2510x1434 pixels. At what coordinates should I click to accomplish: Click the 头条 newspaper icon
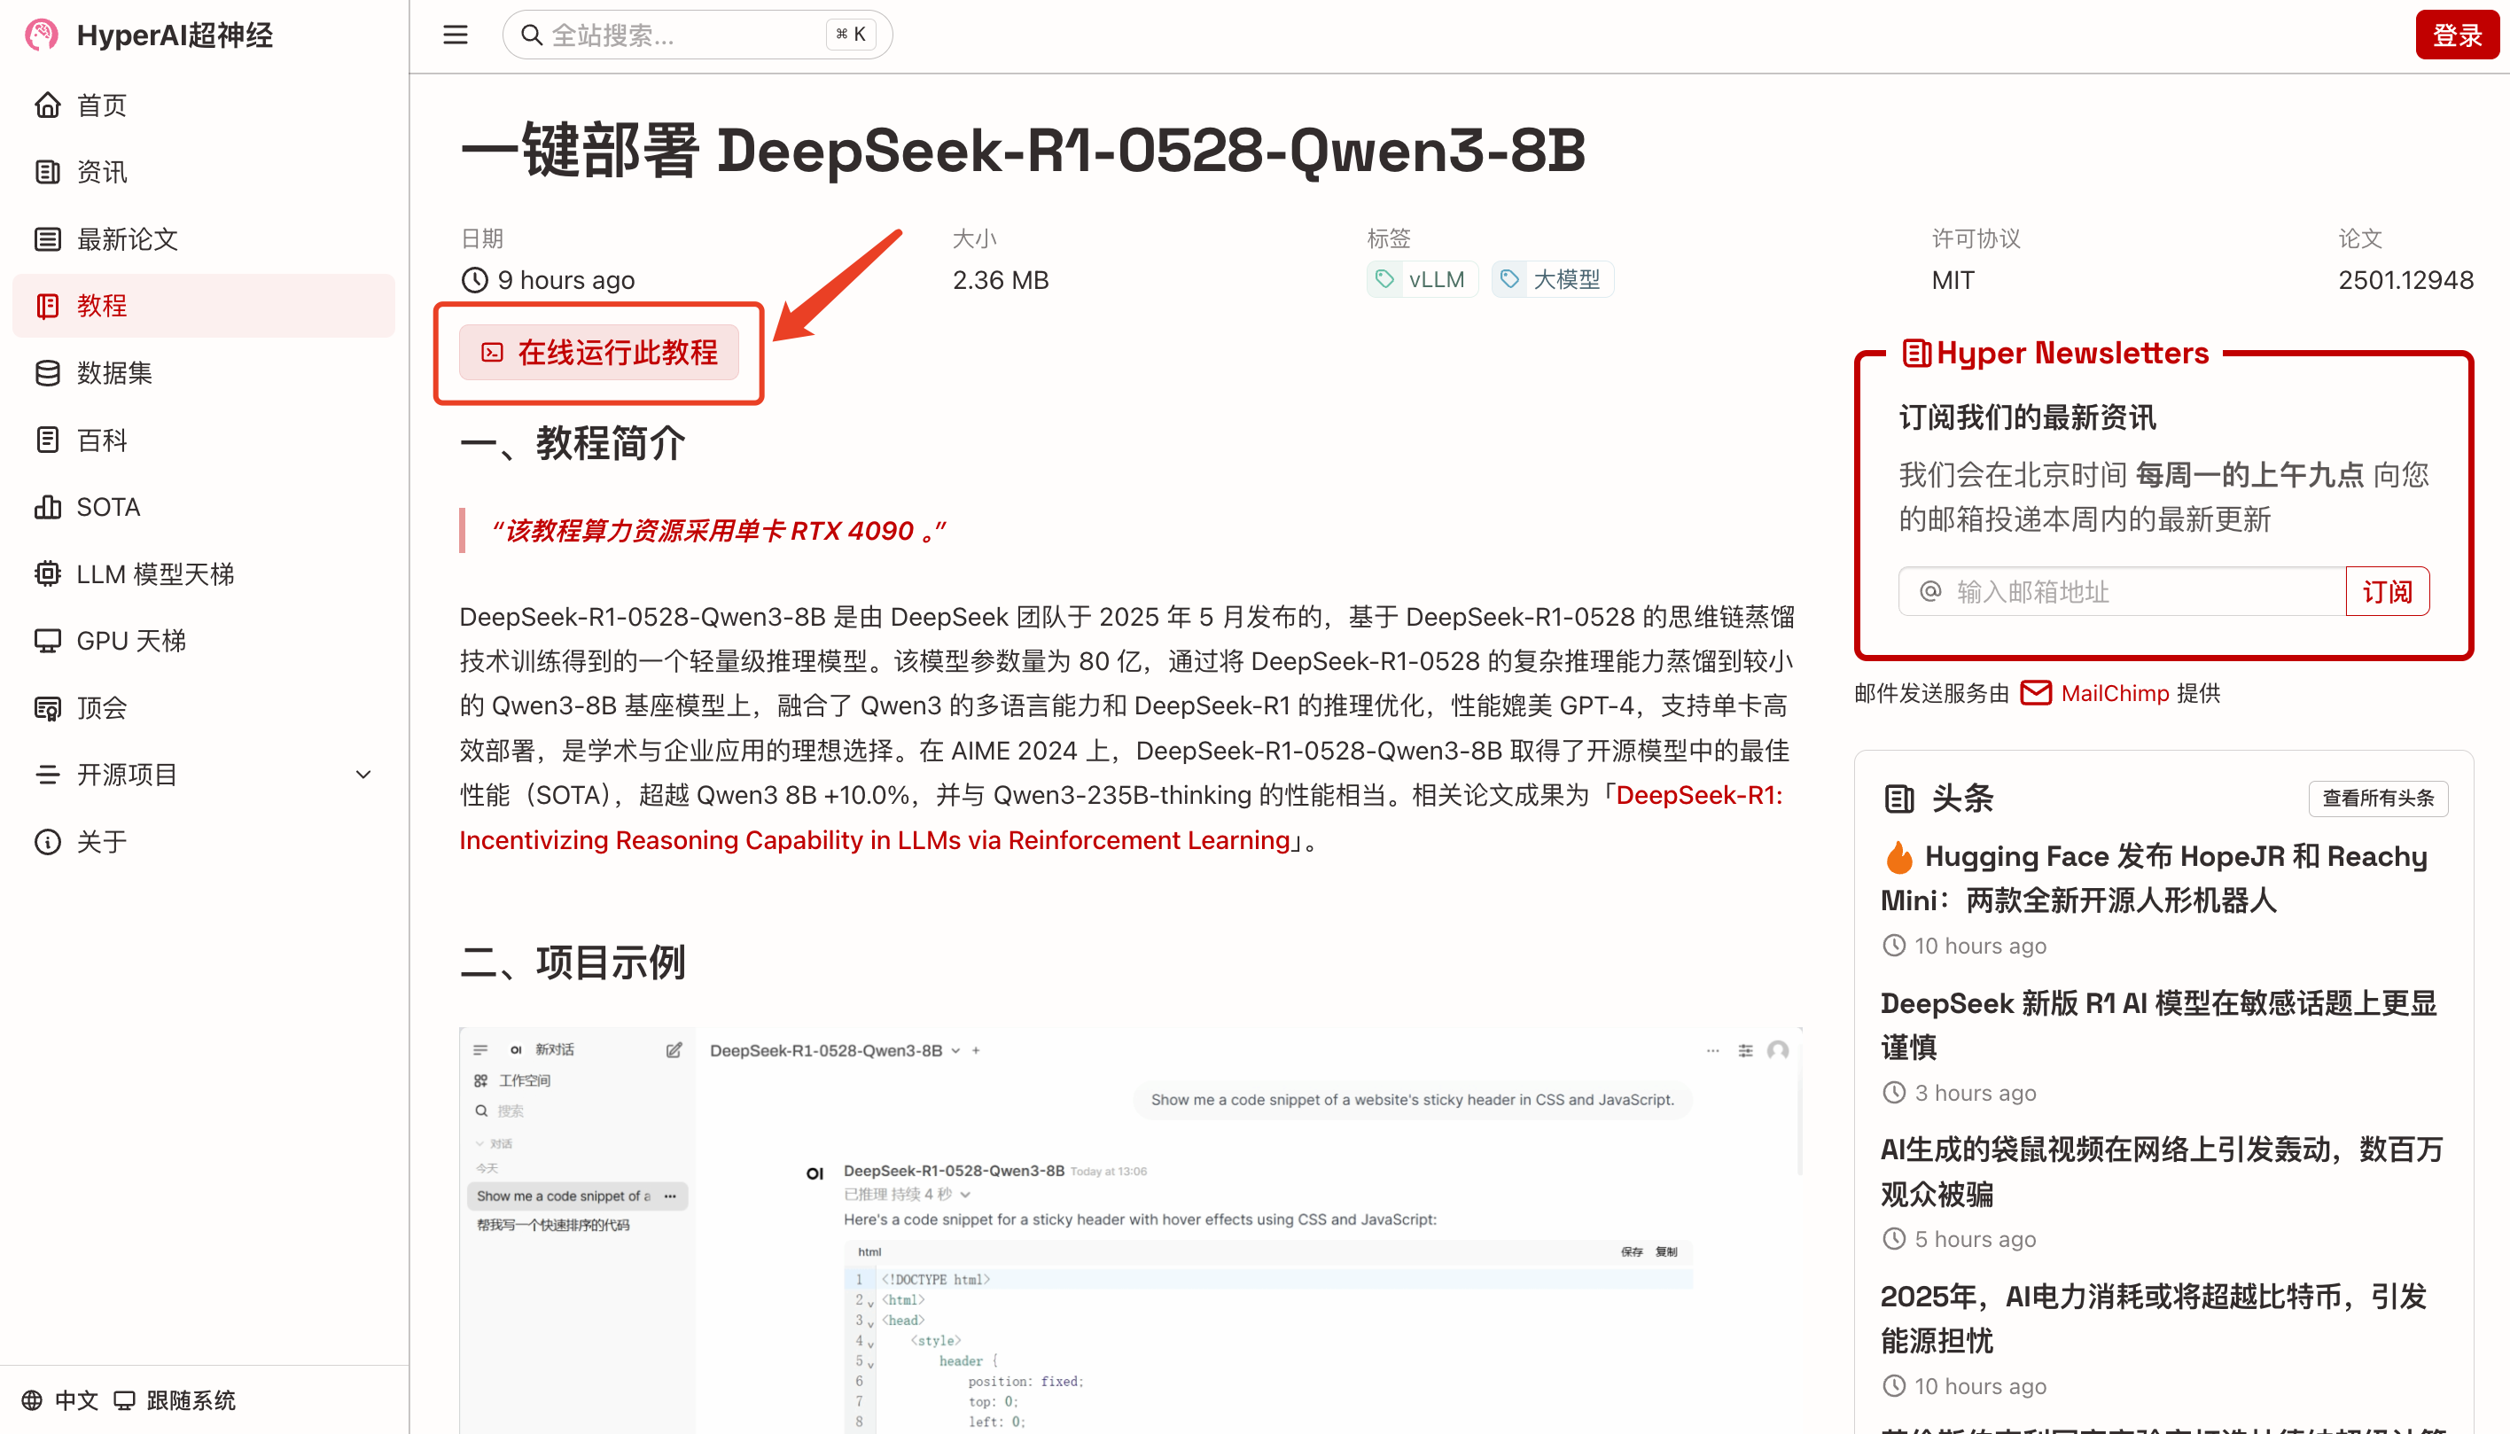(1898, 798)
